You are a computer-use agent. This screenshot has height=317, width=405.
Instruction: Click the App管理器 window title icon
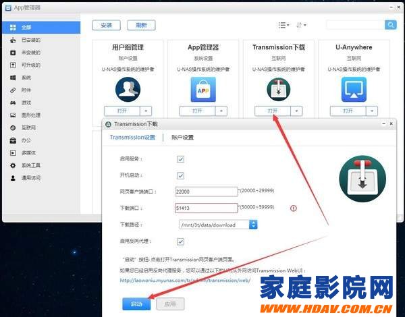tap(8, 7)
